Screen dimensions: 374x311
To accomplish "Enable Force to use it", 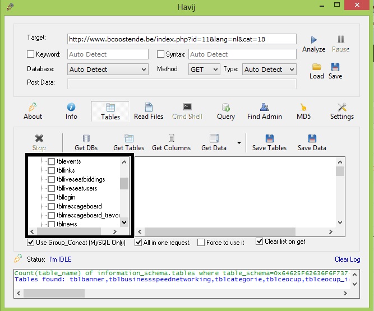I will (201, 243).
